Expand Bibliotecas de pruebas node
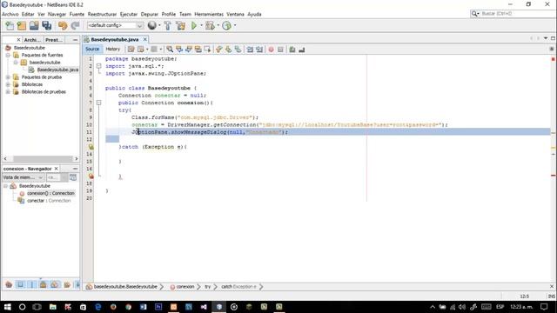 click(x=8, y=91)
